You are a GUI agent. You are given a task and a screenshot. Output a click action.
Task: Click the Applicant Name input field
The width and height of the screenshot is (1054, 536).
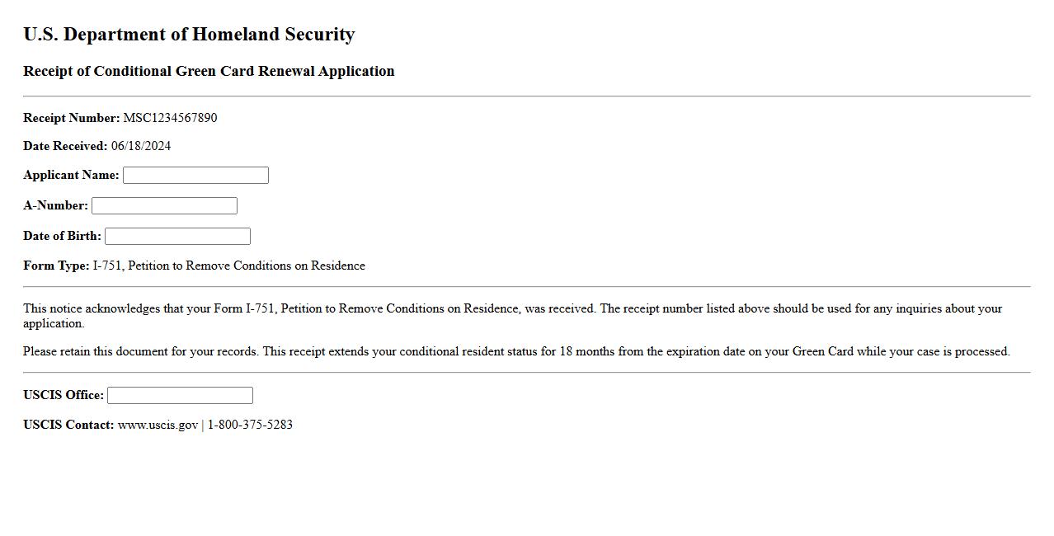coord(195,175)
